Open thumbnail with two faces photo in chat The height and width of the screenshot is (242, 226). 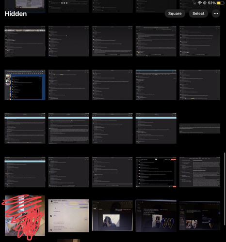pos(200,216)
